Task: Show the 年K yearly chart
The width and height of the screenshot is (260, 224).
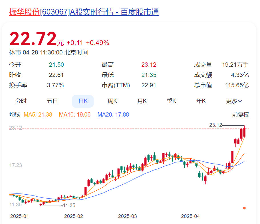Action: 201,101
